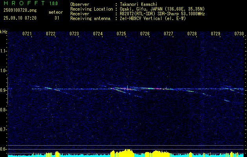The width and height of the screenshot is (247, 157).
Task: Click the version number 1.0.0
Action: click(53, 4)
